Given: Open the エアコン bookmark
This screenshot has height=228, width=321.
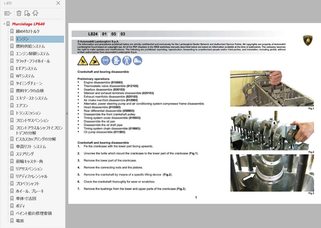Looking at the screenshot, I should [22, 105].
